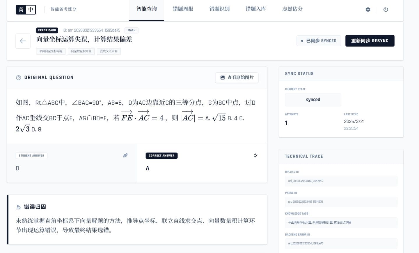Click the Upload ID value field

coord(341,181)
